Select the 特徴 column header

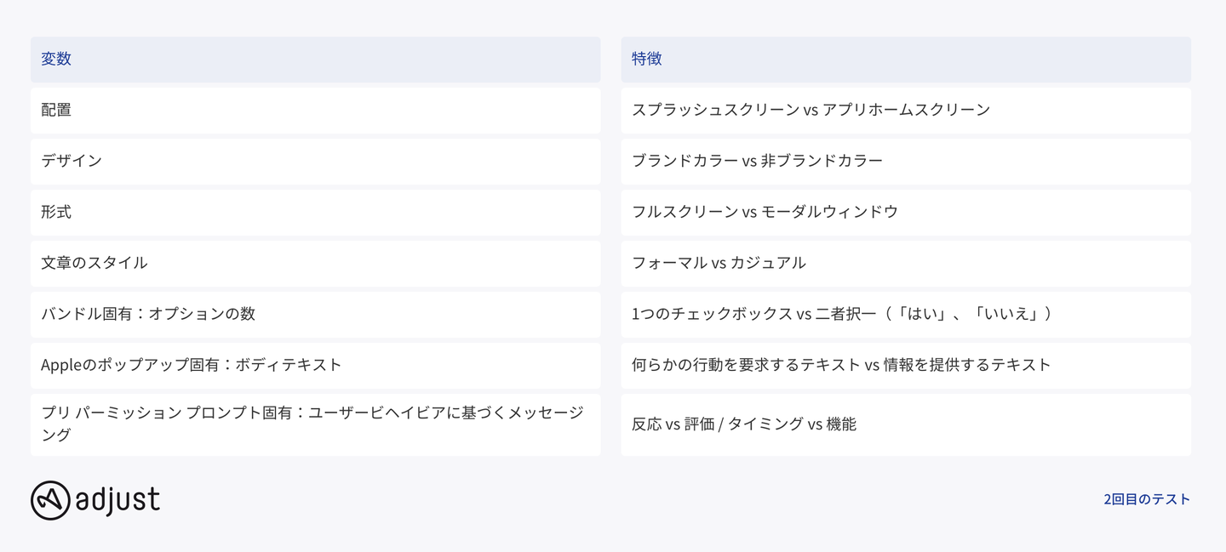[x=905, y=59]
